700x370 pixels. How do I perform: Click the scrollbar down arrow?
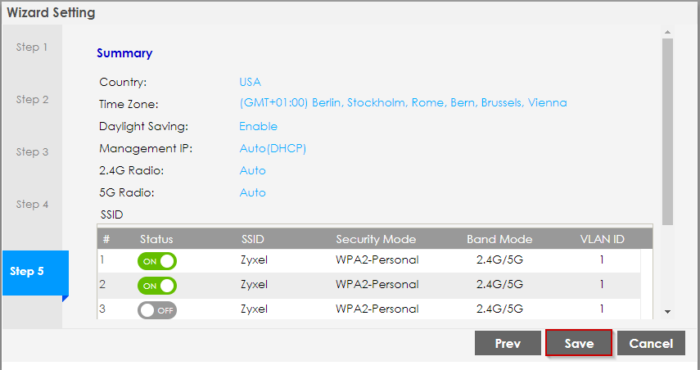coord(667,312)
